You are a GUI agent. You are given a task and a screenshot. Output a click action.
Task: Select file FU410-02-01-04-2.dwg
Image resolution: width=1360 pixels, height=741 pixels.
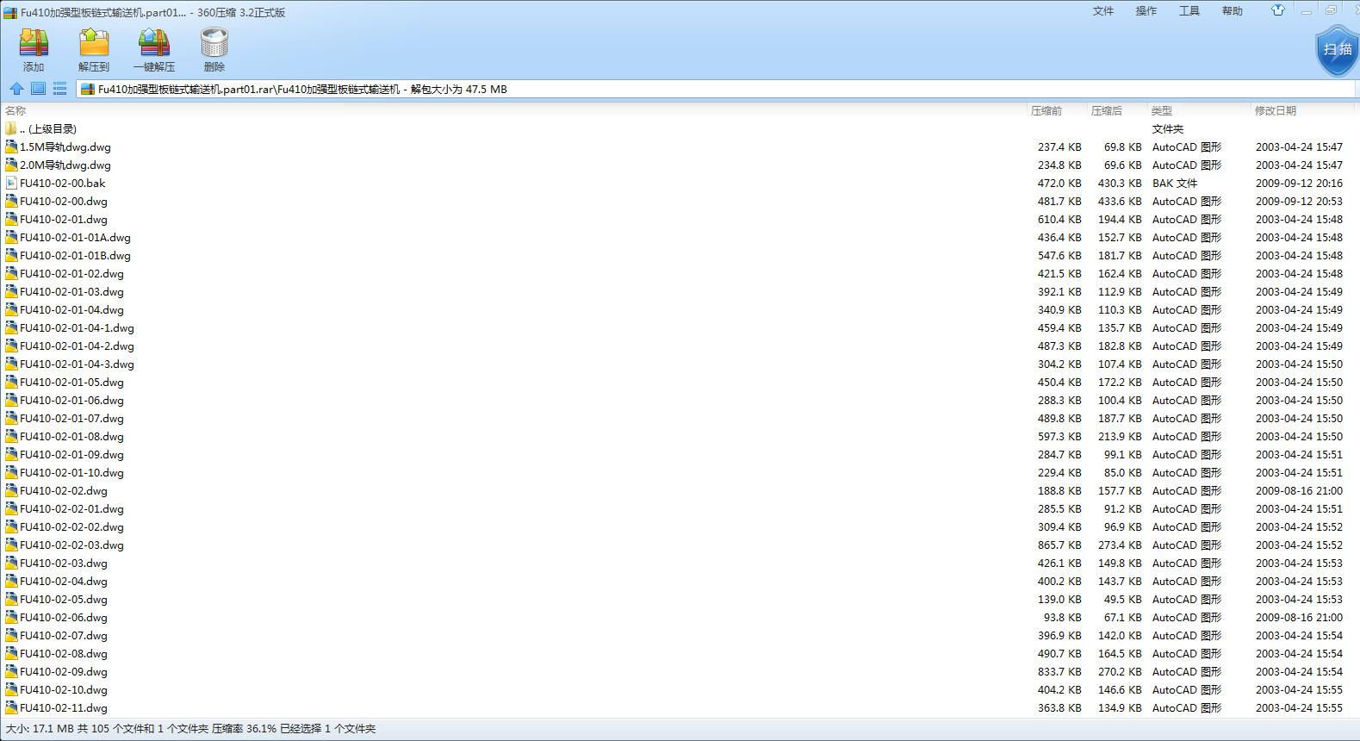77,346
